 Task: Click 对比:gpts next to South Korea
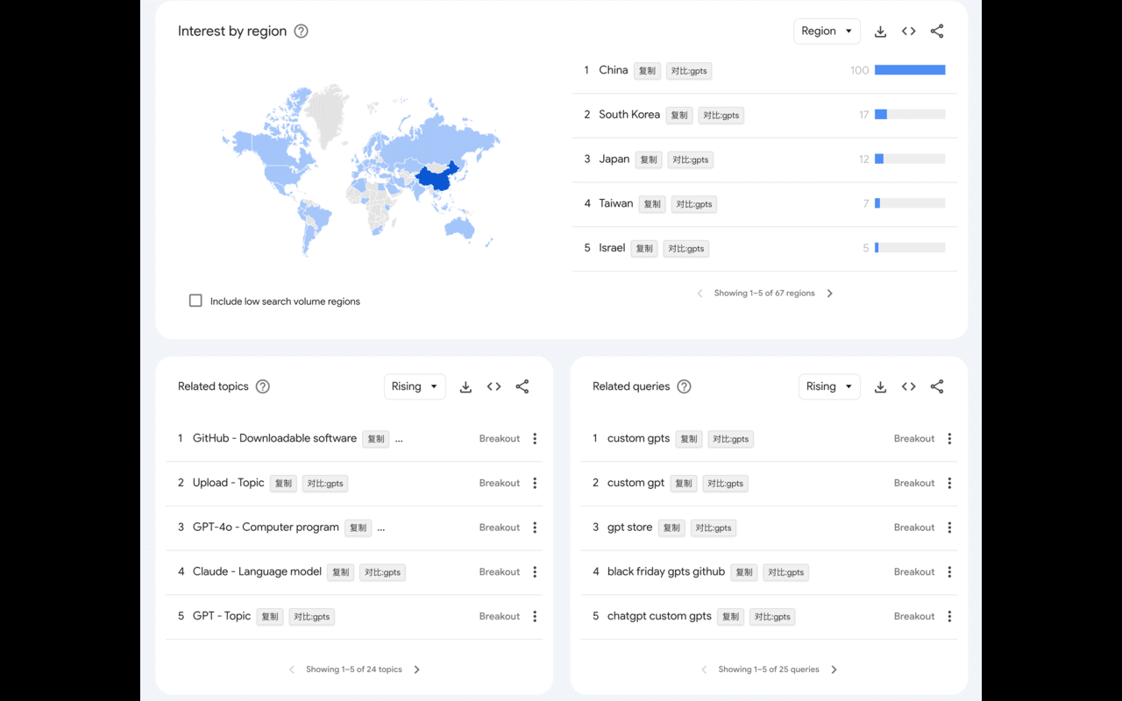[x=721, y=115]
